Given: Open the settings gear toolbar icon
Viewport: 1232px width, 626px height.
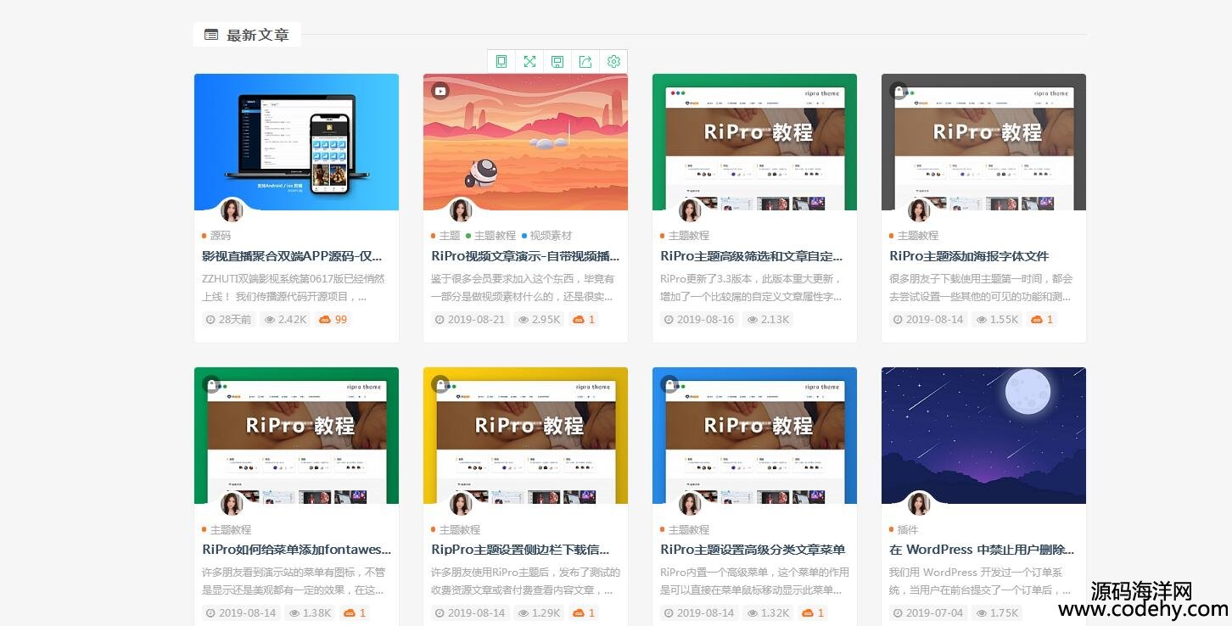Looking at the screenshot, I should [613, 61].
